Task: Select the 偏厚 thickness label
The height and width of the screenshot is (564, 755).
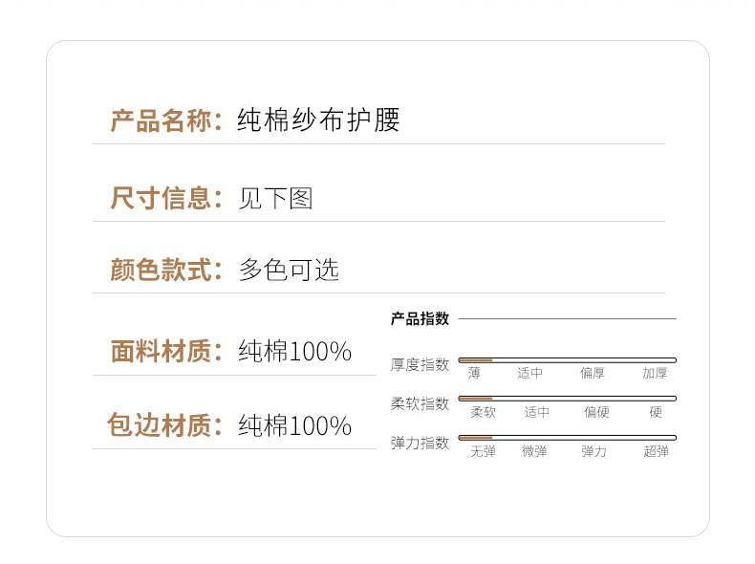Action: click(593, 373)
